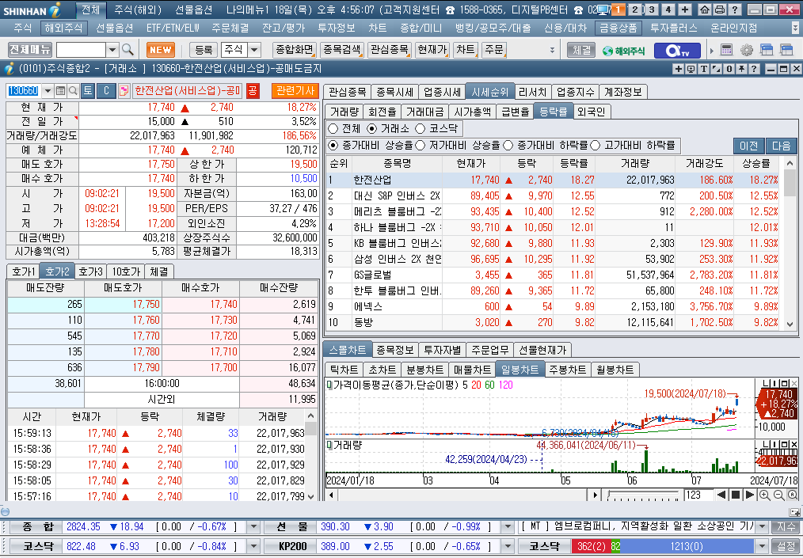
Task: Click the 다음 page button
Action: tap(782, 146)
